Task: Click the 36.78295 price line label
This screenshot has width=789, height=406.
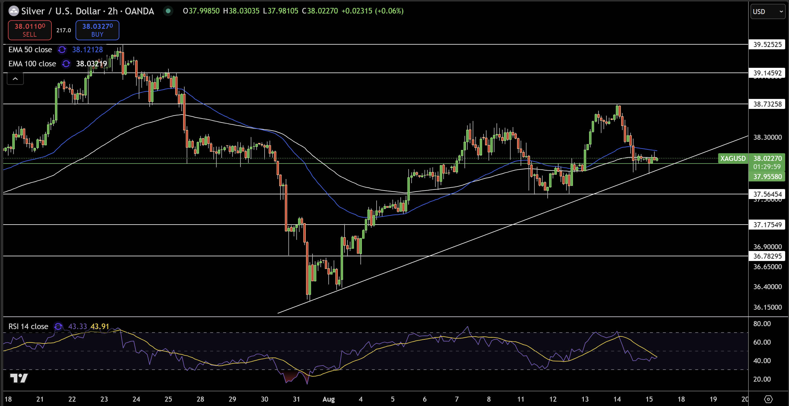Action: [x=767, y=256]
